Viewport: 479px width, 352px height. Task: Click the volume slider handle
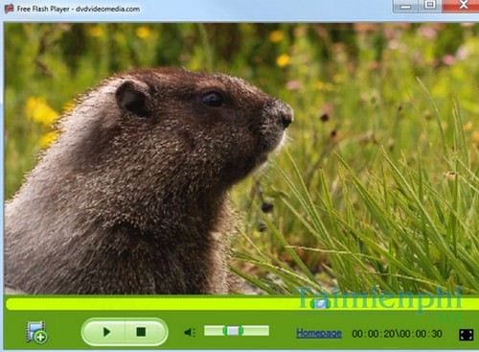coord(234,331)
